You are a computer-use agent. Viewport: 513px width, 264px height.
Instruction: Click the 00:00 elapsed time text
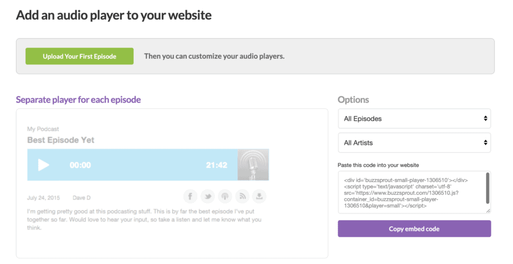80,165
